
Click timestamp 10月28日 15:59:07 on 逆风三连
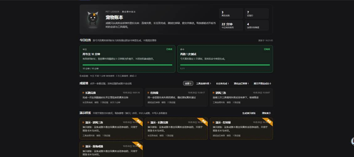(x=261, y=93)
